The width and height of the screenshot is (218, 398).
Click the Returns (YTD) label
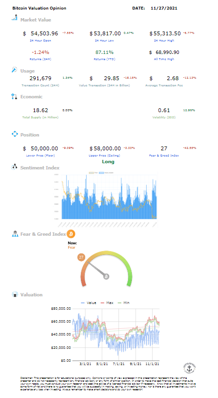click(x=104, y=59)
